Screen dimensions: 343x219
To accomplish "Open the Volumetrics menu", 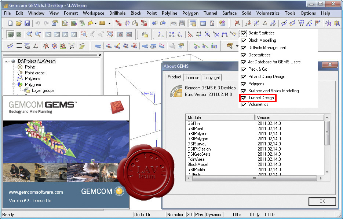I will pos(268,13).
